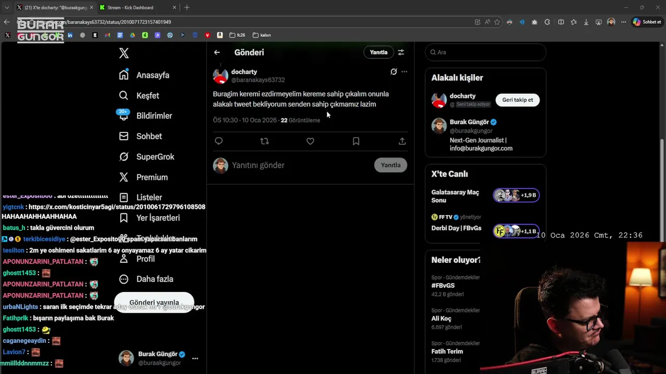
Task: Click Geri takip et button
Action: pos(517,100)
